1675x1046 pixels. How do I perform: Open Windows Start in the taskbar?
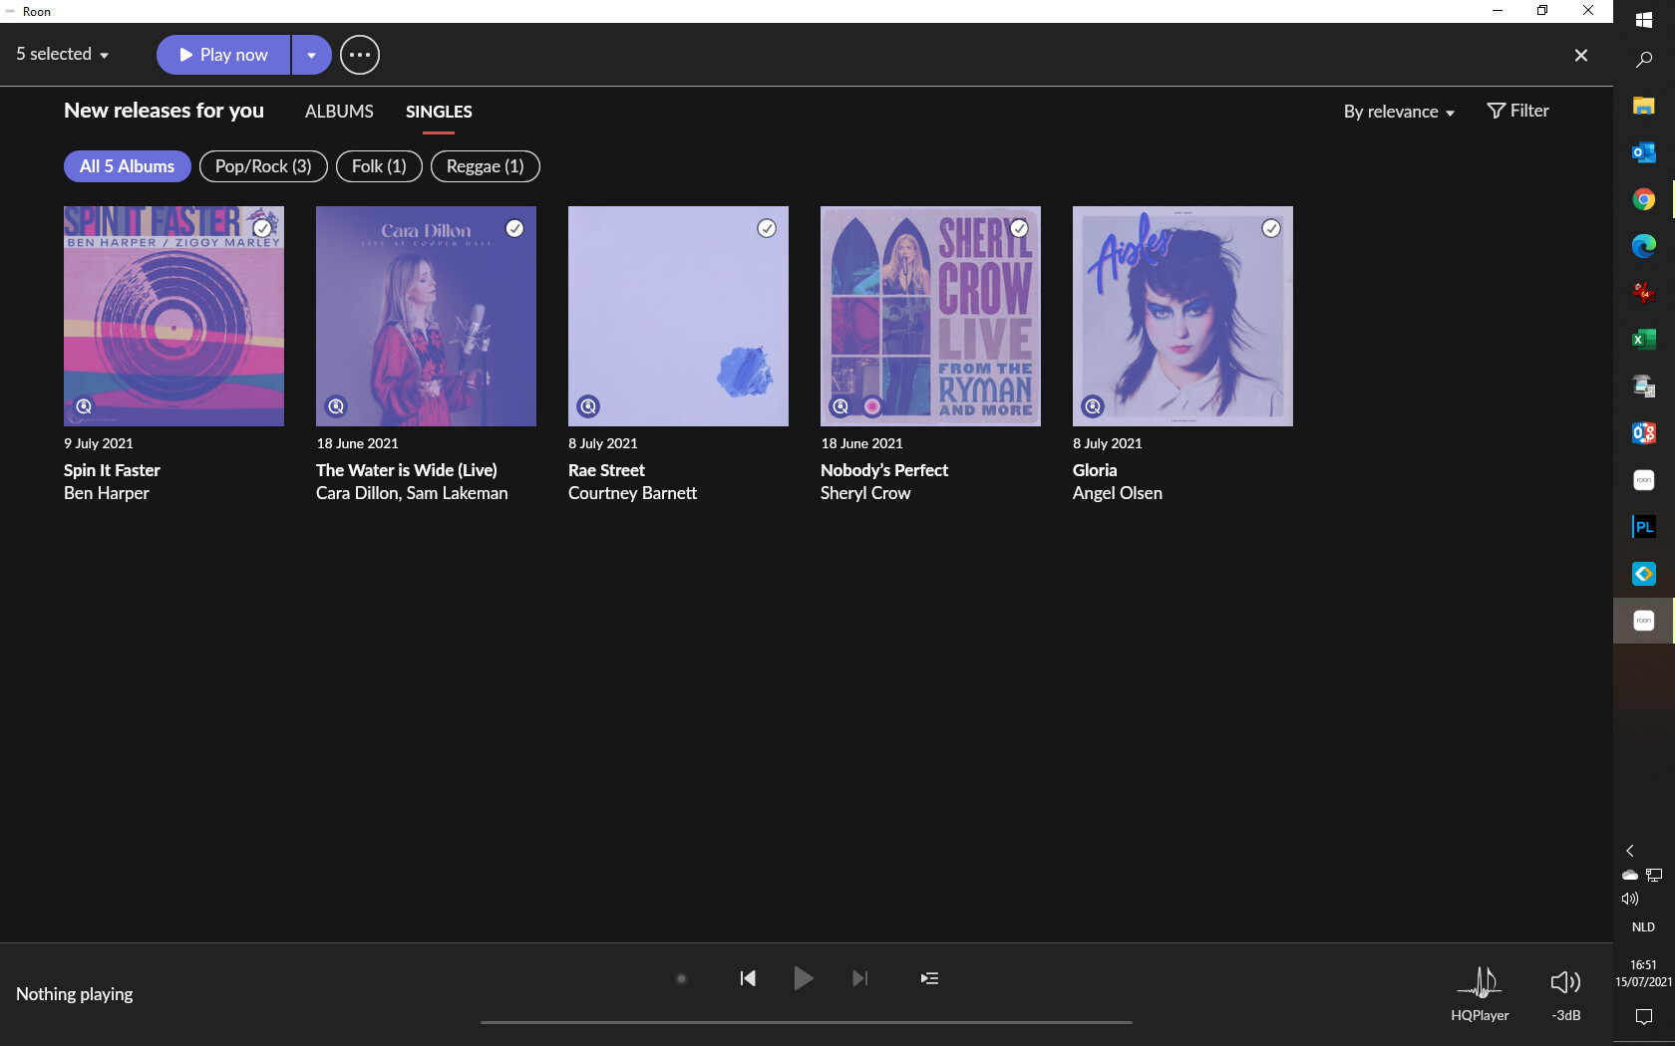pos(1644,20)
